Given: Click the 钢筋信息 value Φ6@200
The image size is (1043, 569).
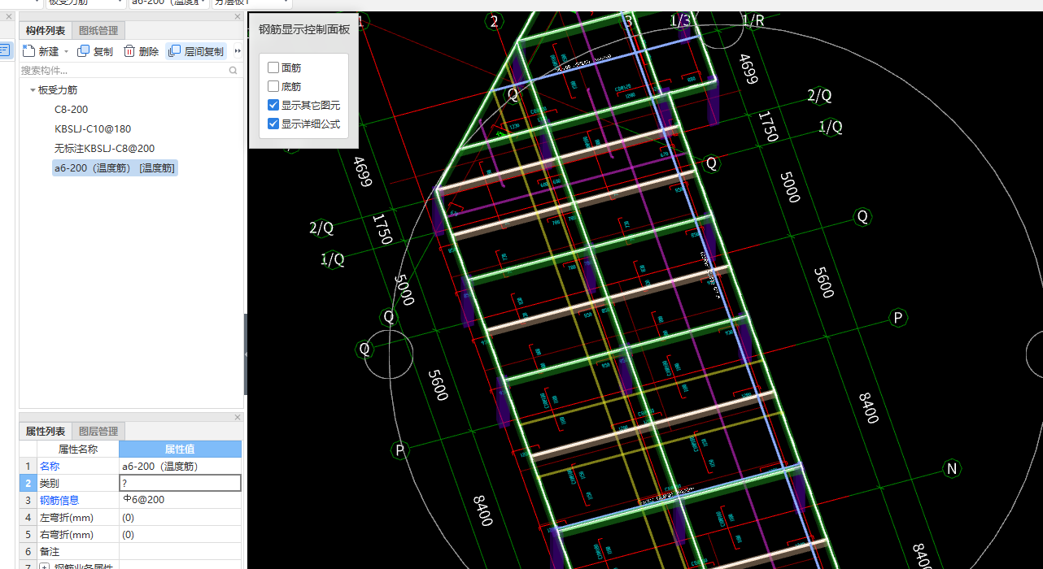Looking at the screenshot, I should coord(180,500).
